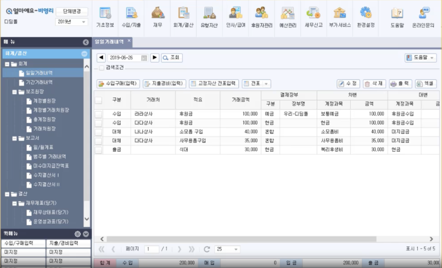Open the 회계/결산 toolbar icon
The height and width of the screenshot is (268, 442).
pyautogui.click(x=183, y=17)
